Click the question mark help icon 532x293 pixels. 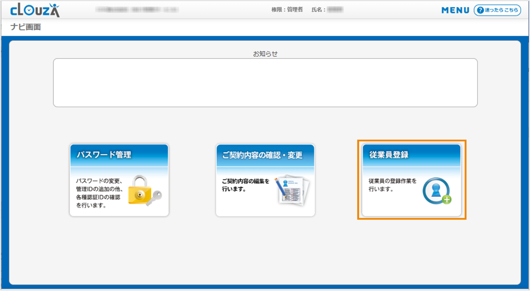point(480,10)
